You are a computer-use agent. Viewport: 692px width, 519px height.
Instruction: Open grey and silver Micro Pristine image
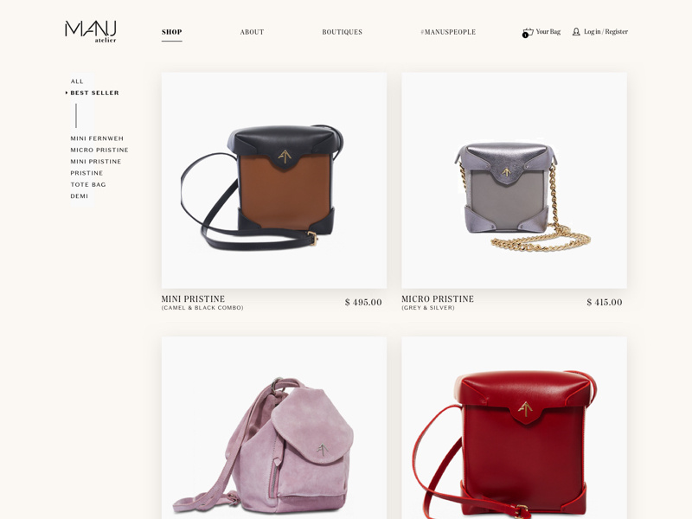tap(514, 181)
